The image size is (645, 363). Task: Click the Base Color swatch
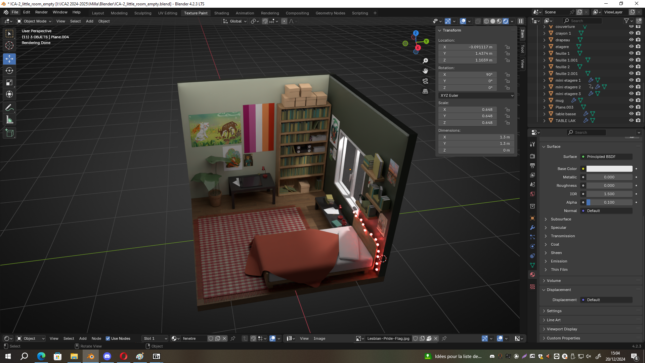[609, 169]
